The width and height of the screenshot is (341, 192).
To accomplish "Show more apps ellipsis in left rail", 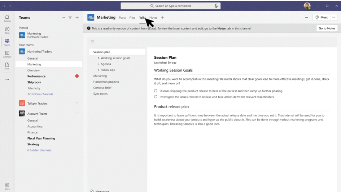I will [x=7, y=79].
